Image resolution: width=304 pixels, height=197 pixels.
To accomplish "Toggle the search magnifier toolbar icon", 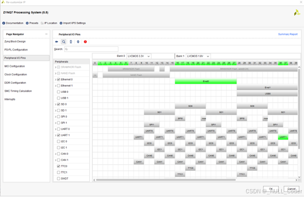I will click(x=64, y=42).
